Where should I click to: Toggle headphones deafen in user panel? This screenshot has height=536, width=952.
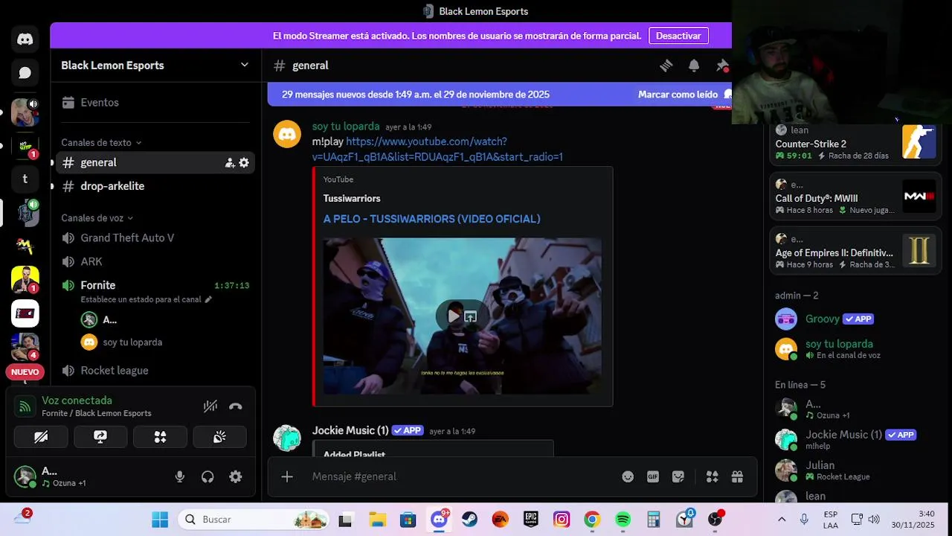[208, 477]
